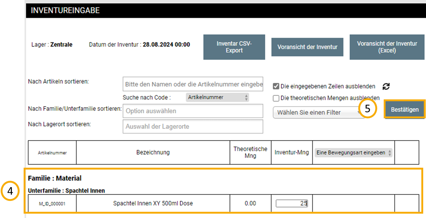The image size is (426, 218).
Task: Select article number cell M_ID_000001
Action: point(52,204)
